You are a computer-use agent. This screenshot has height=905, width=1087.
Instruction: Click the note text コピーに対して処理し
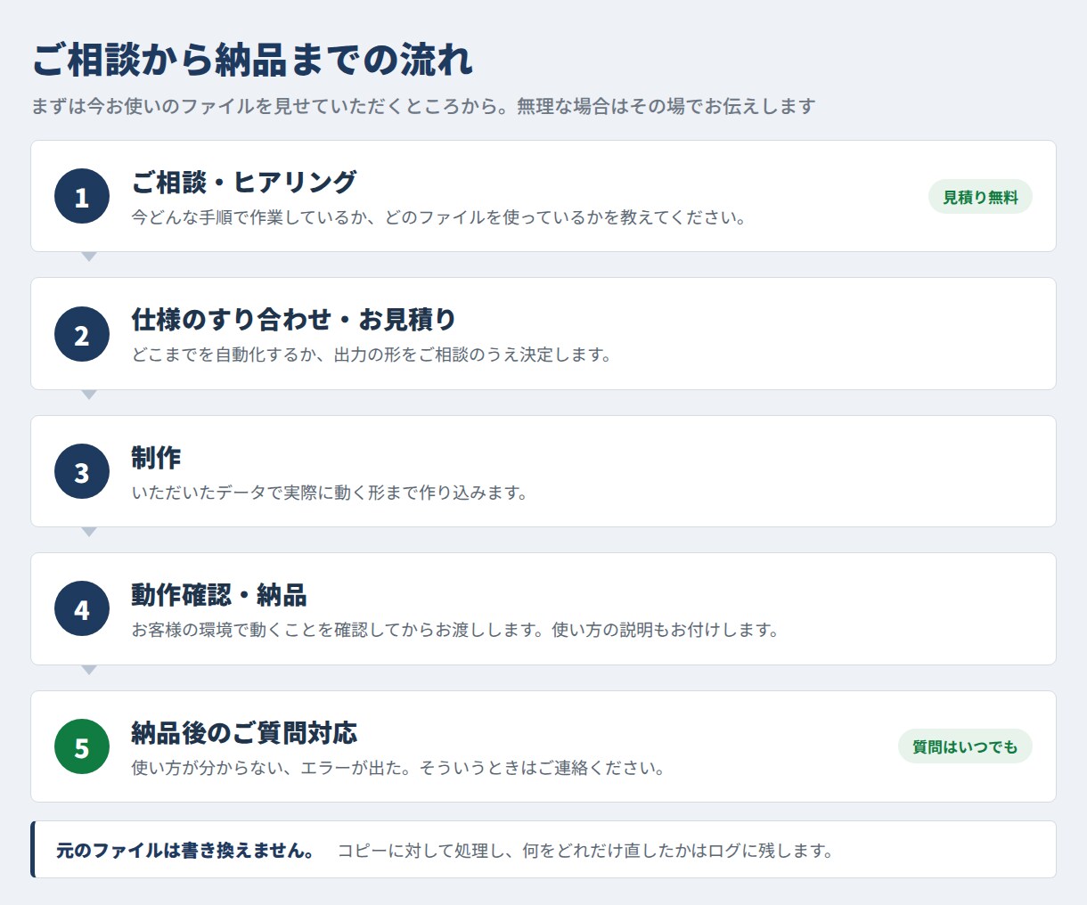[x=585, y=851]
